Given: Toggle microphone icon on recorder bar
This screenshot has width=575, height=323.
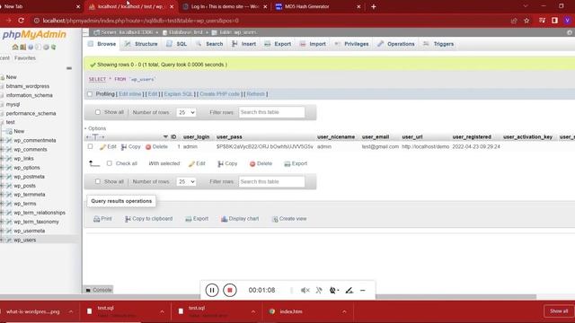Looking at the screenshot, I should pos(319,290).
